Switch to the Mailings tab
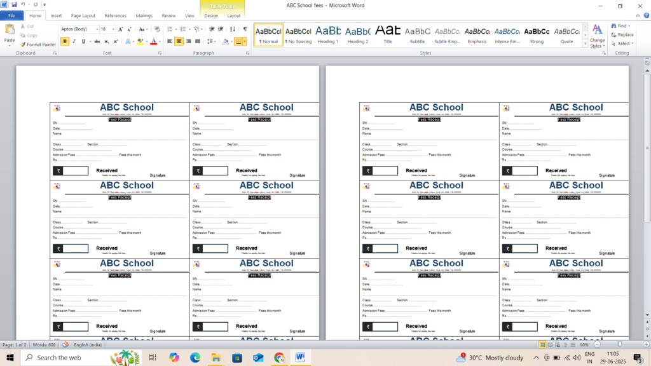Image resolution: width=651 pixels, height=366 pixels. pos(144,16)
